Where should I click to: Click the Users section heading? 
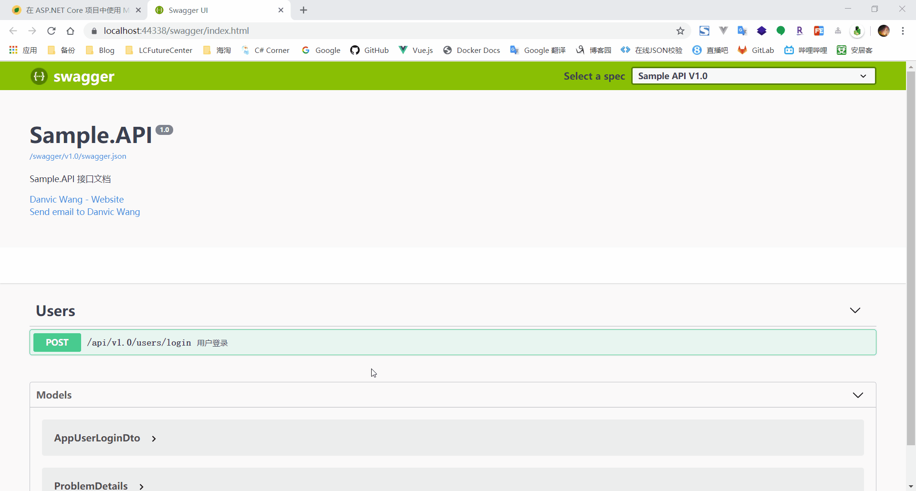pos(55,311)
